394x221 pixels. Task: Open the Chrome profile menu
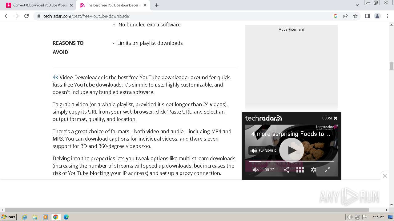tap(377, 16)
